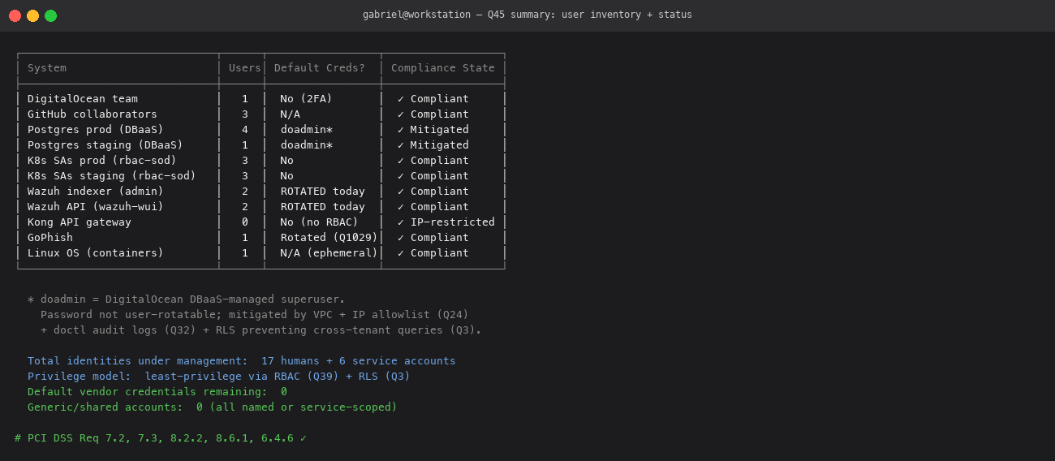Click the 'Kong API gateway' row name
The image size is (1055, 461).
(80, 222)
